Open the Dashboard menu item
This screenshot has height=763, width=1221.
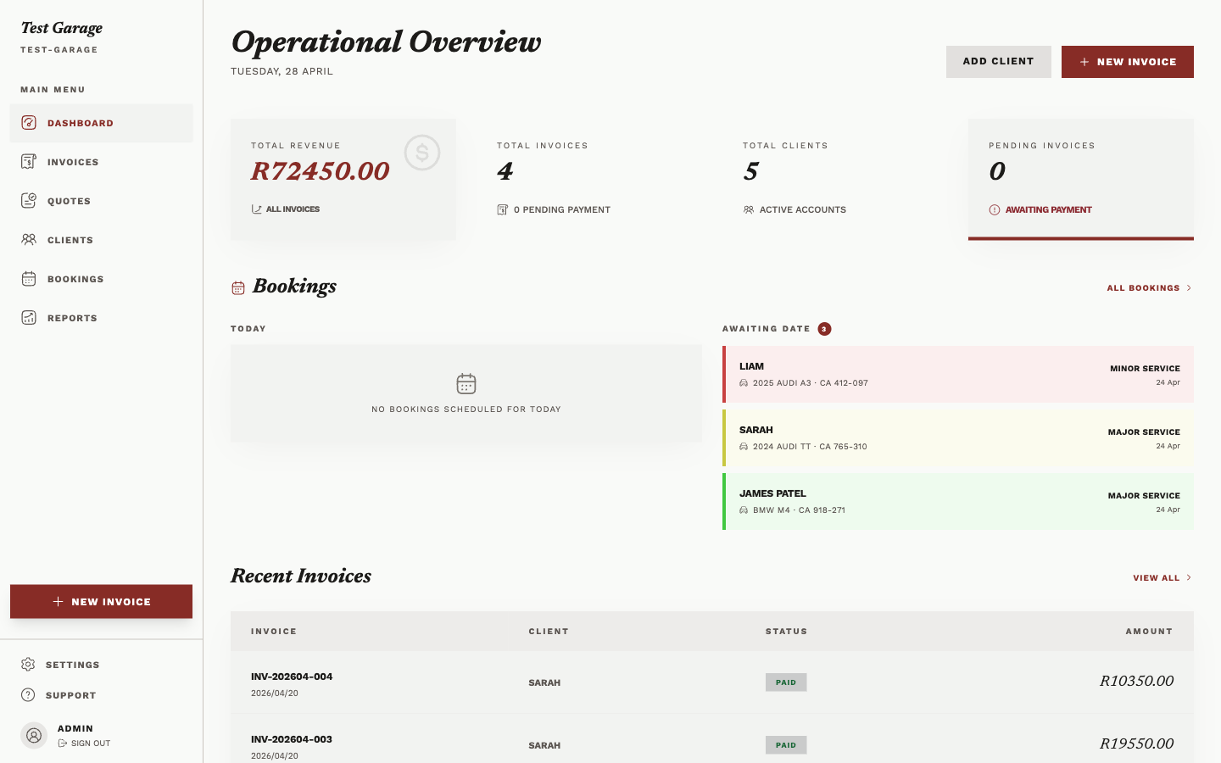[102, 123]
